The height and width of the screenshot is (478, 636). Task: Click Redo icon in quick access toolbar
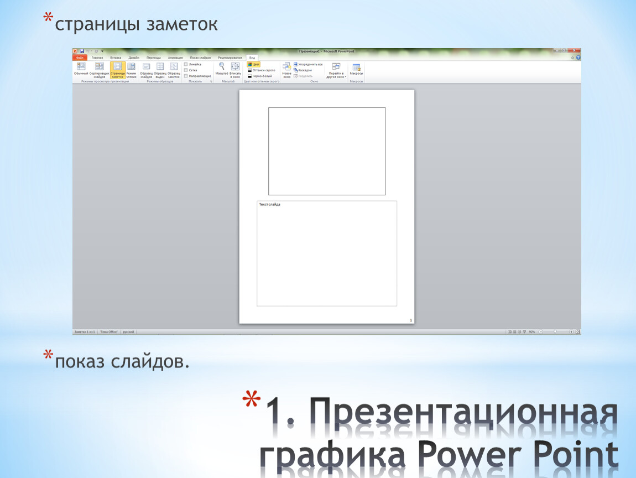96,51
